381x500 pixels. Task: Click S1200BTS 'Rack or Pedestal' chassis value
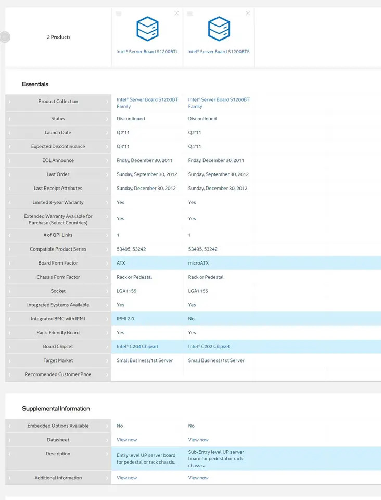[206, 277]
